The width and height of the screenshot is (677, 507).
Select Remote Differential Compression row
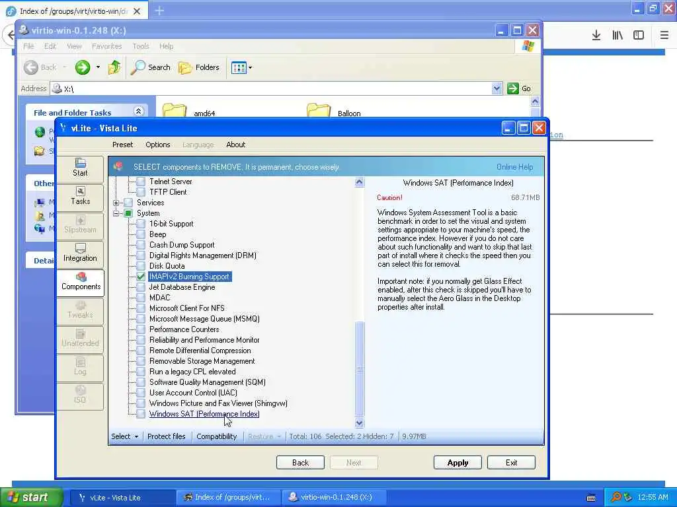tap(200, 351)
